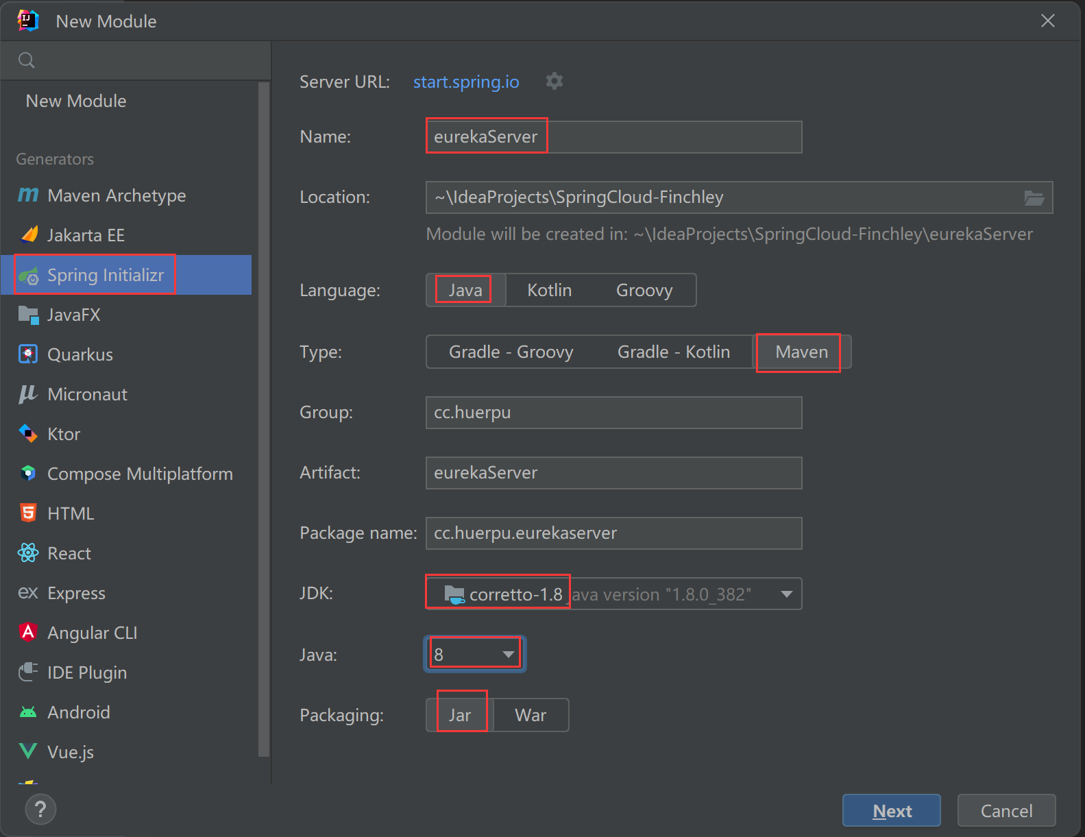Choose New Module at the list top

(76, 101)
